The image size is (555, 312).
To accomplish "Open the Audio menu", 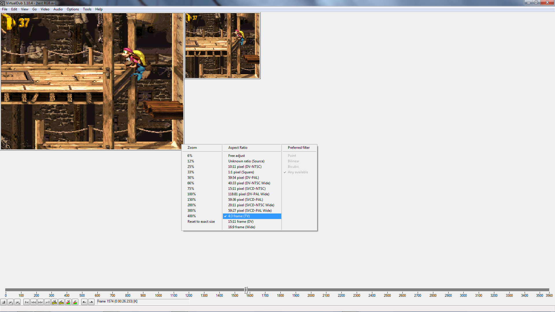I will (x=58, y=9).
